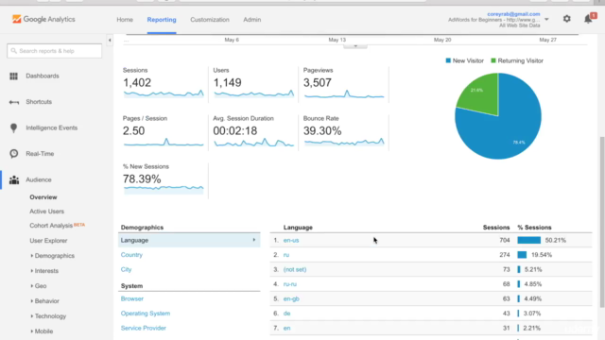
Task: Click the page vertical scrollbar
Action: click(602, 222)
